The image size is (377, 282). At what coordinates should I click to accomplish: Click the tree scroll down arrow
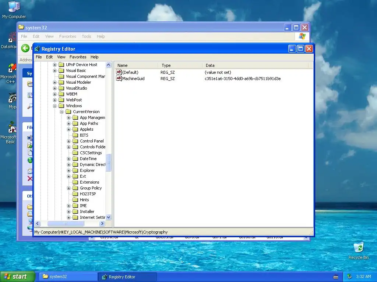click(109, 217)
